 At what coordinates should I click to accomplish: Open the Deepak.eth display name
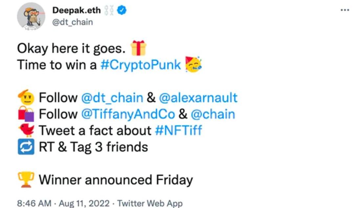click(77, 10)
